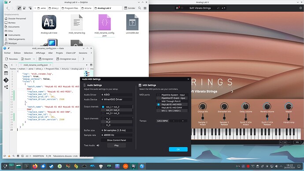Open the Audio Driver ASIO dropdown

coord(116,95)
